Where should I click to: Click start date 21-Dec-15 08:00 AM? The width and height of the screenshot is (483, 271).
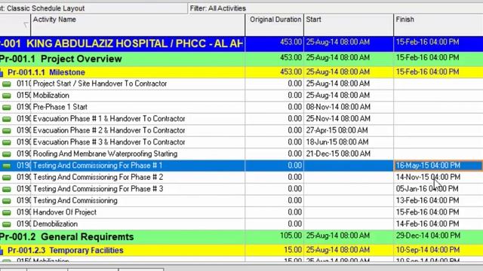click(338, 154)
